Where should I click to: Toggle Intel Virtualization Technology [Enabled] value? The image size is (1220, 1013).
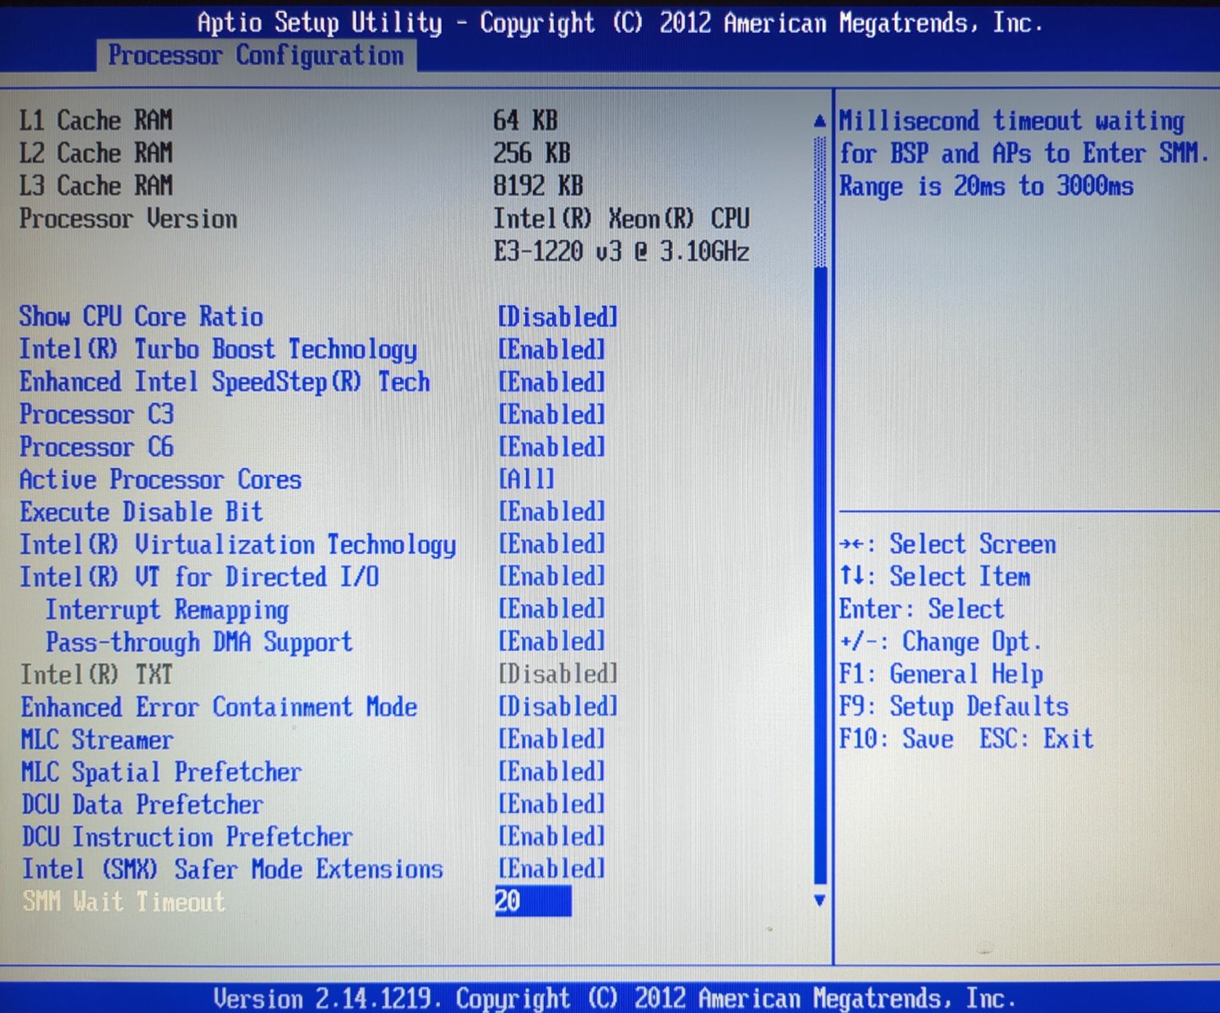[x=552, y=544]
